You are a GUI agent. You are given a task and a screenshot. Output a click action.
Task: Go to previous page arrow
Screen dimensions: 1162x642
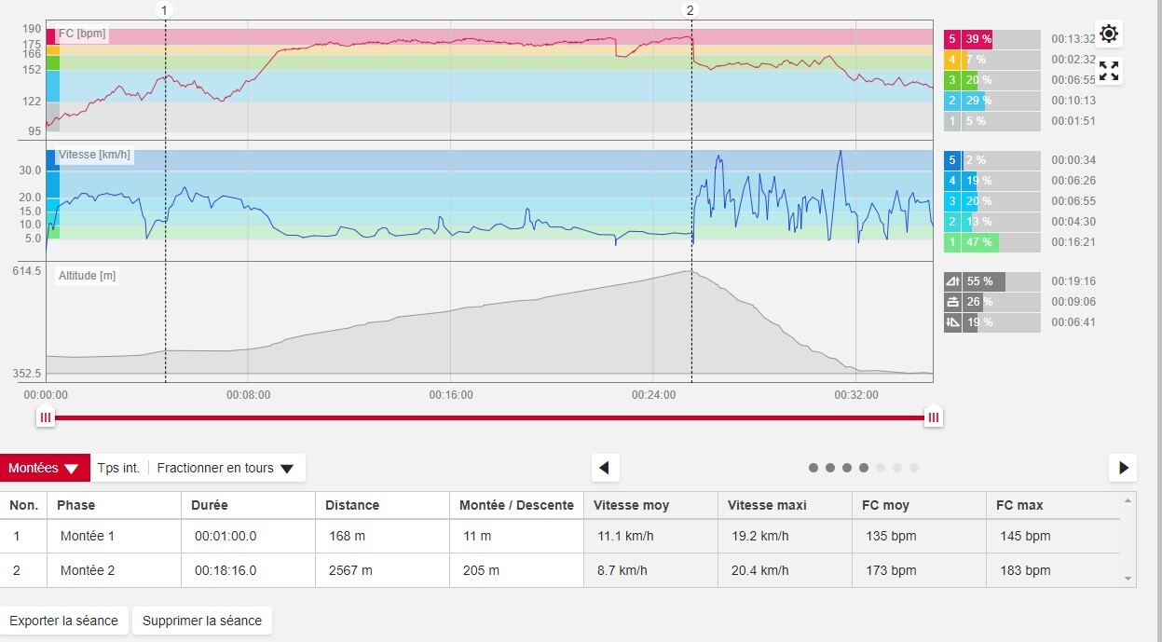[x=606, y=468]
